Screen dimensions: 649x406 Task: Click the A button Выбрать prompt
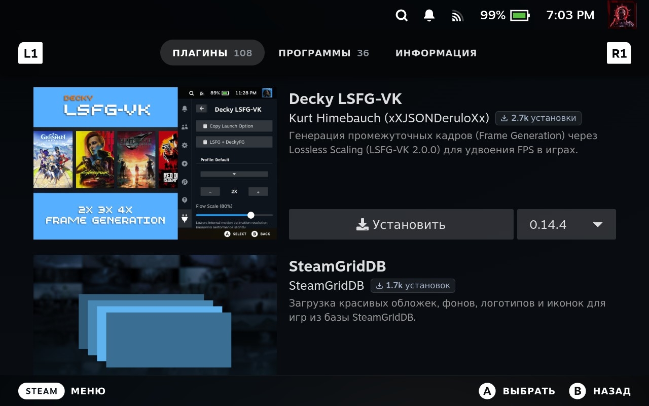[517, 391]
